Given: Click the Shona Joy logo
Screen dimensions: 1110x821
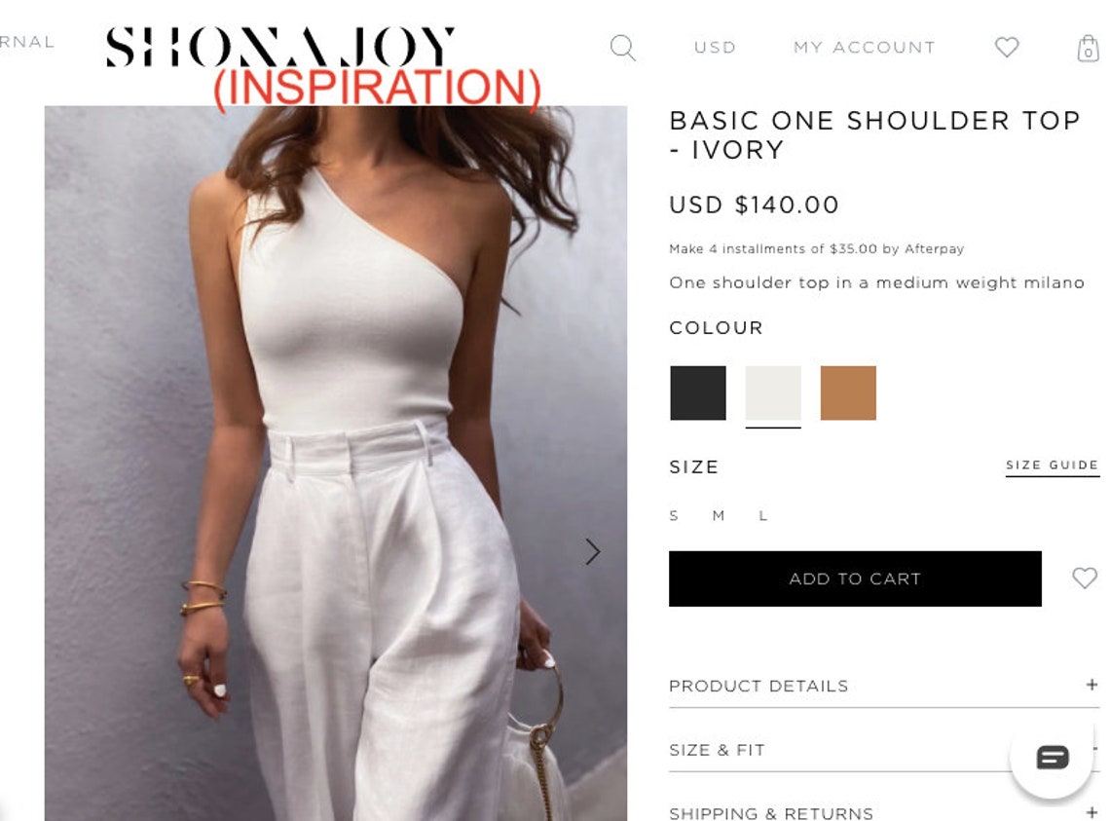Looking at the screenshot, I should pyautogui.click(x=280, y=48).
